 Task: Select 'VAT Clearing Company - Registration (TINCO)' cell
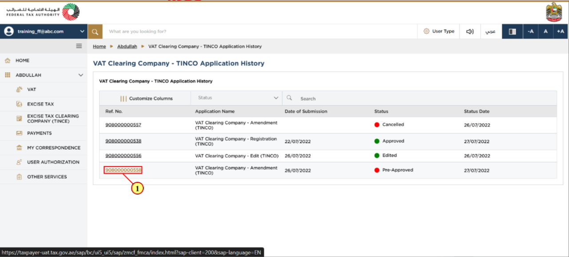pyautogui.click(x=236, y=141)
